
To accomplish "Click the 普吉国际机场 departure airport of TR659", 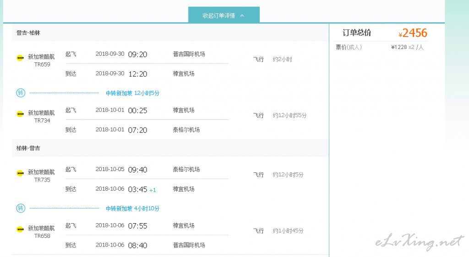I will click(189, 54).
